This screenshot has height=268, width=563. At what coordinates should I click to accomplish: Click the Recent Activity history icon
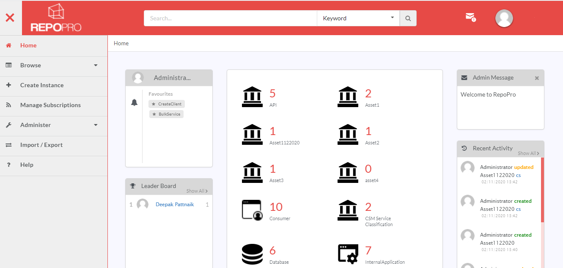pyautogui.click(x=464, y=148)
